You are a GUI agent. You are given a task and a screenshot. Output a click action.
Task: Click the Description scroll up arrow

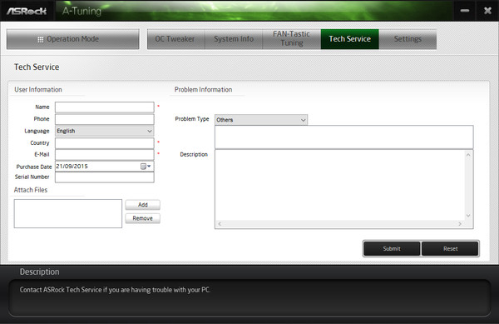pos(468,155)
